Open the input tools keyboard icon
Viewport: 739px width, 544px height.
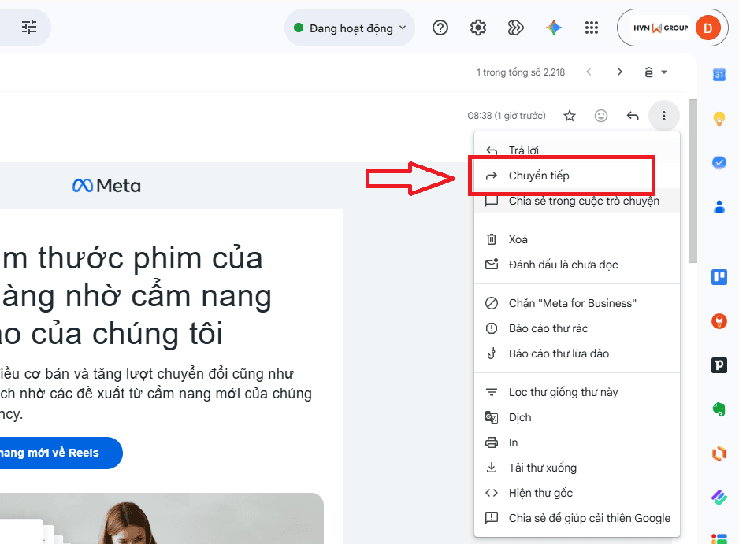coord(649,72)
